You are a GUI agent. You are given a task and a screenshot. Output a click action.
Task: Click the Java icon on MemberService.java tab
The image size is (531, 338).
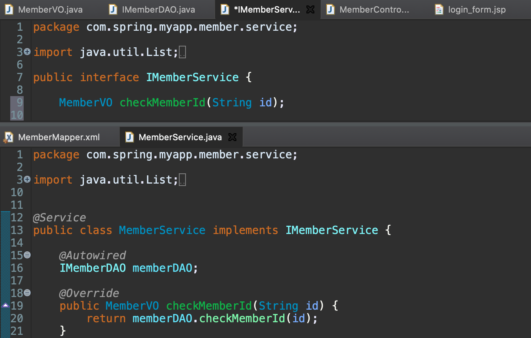coord(130,137)
